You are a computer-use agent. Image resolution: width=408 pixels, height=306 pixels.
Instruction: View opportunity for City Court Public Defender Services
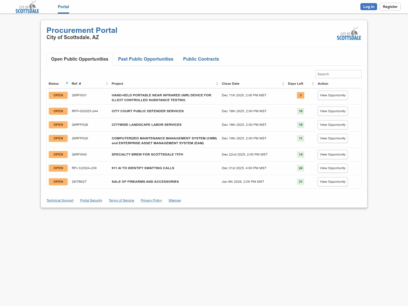(332, 111)
